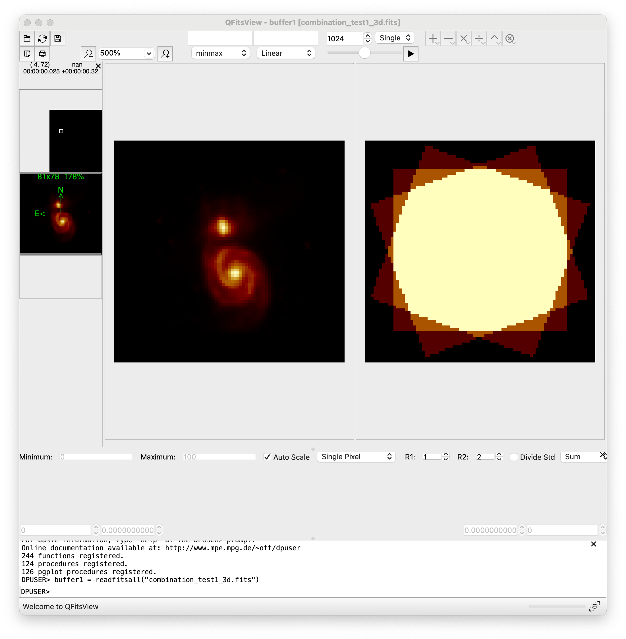Expand the Single Pixel mode dropdown
Viewport: 626px width, 639px height.
[356, 457]
